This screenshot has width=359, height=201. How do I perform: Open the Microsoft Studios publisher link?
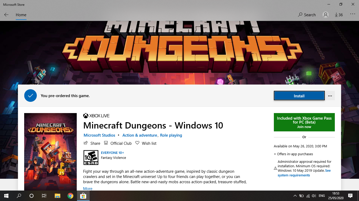coord(99,135)
